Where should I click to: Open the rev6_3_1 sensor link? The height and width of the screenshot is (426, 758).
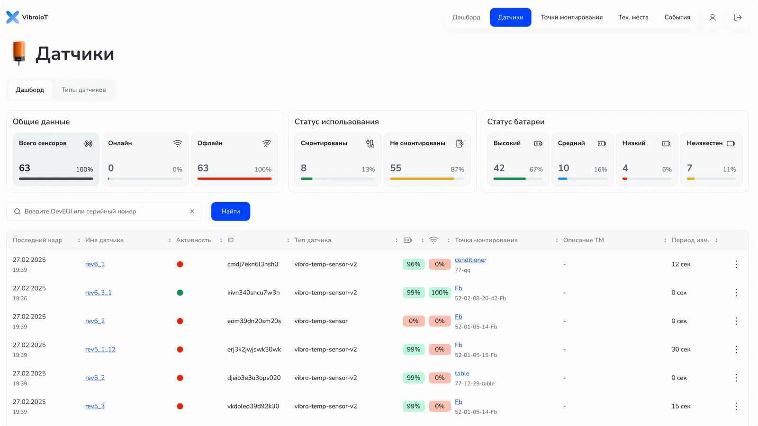click(99, 293)
